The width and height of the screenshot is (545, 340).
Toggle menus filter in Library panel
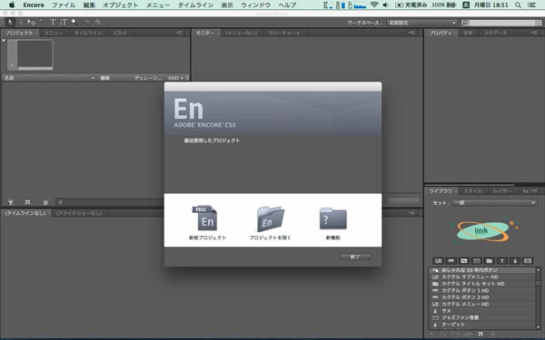438,261
